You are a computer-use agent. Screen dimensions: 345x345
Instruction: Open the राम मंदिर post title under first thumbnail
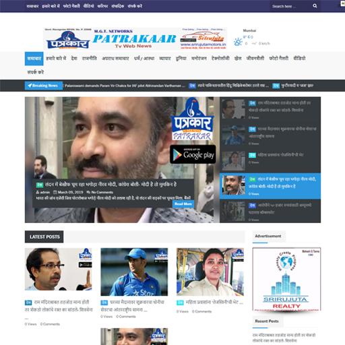click(x=59, y=306)
